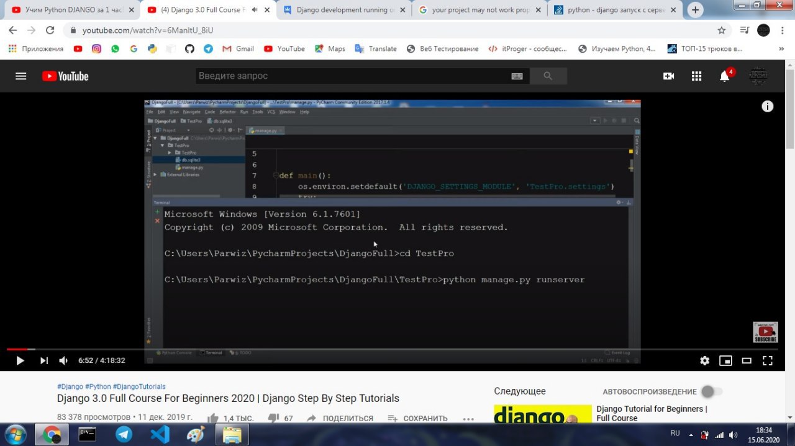The width and height of the screenshot is (795, 446).
Task: Switch to Учим Python DJANGO tab
Action: click(73, 10)
